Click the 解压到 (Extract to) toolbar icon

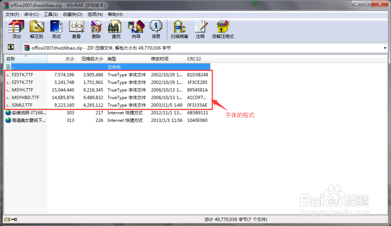pos(37,27)
